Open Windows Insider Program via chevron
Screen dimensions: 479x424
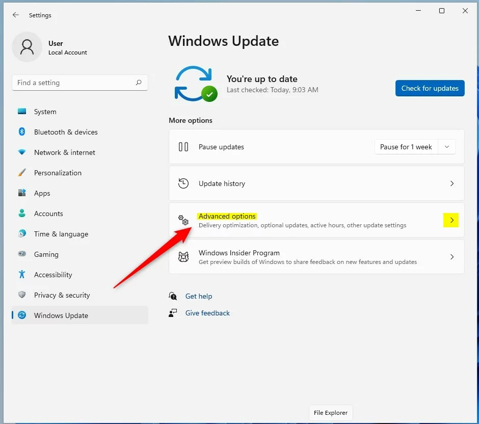click(x=452, y=257)
